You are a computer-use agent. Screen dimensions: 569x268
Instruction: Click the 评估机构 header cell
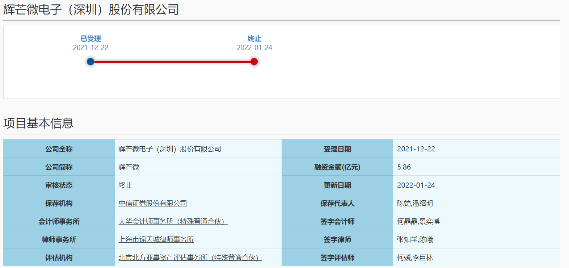[59, 257]
